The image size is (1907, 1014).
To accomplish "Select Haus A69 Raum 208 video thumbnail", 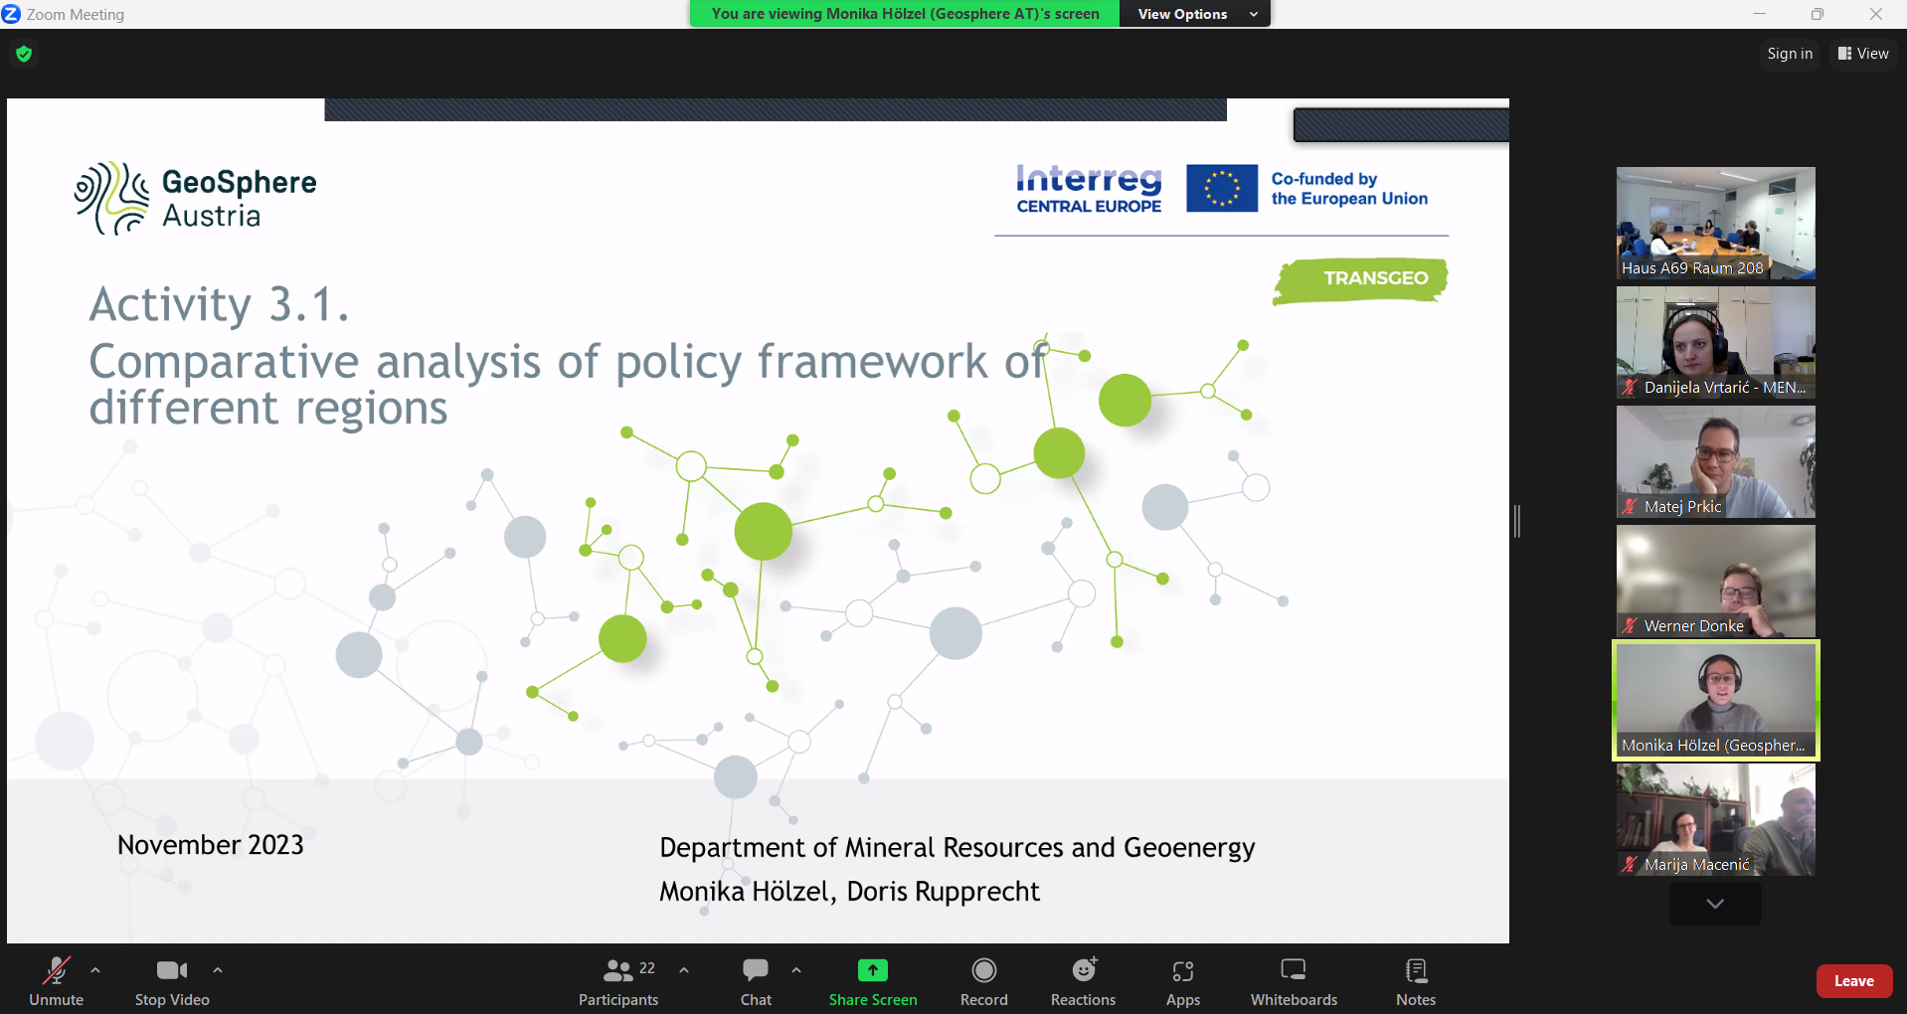I will (x=1716, y=223).
